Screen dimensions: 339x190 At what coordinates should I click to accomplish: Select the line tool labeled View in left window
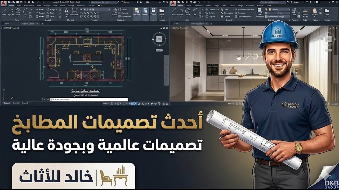click(4, 12)
